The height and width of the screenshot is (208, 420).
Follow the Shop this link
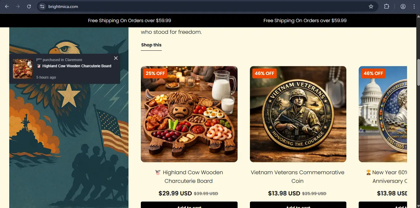[151, 45]
